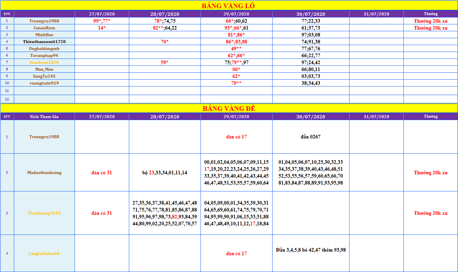Click the cell containing đầu 0267
Screen dimensions: 458x272
point(311,136)
